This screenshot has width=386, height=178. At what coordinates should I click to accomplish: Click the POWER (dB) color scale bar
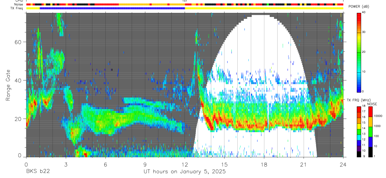tap(359, 52)
